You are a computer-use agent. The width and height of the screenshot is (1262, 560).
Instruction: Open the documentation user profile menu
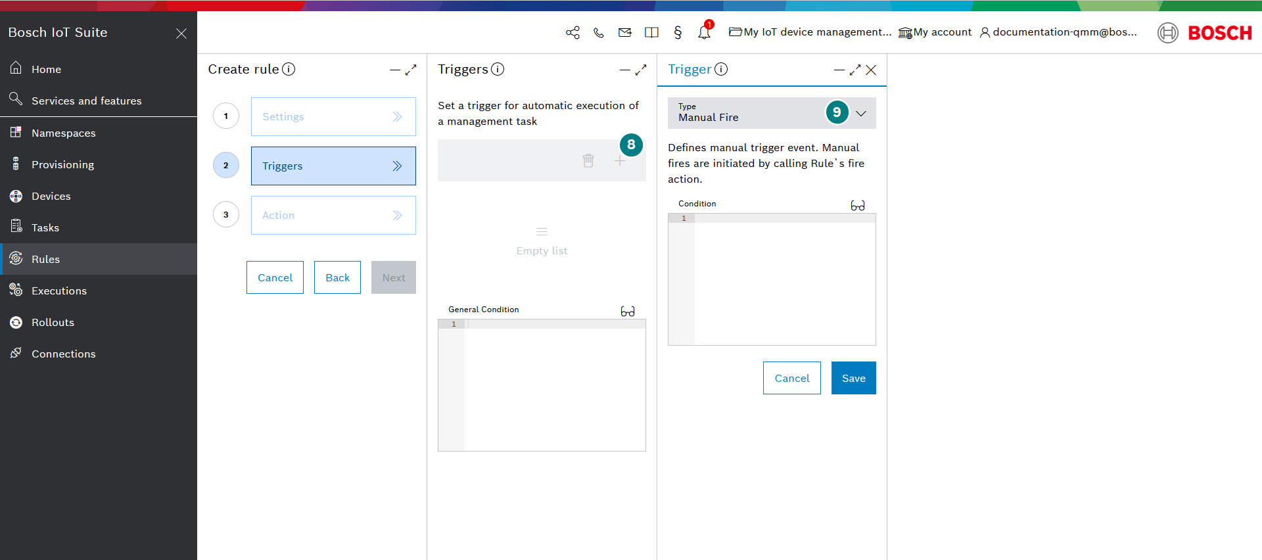[1058, 32]
